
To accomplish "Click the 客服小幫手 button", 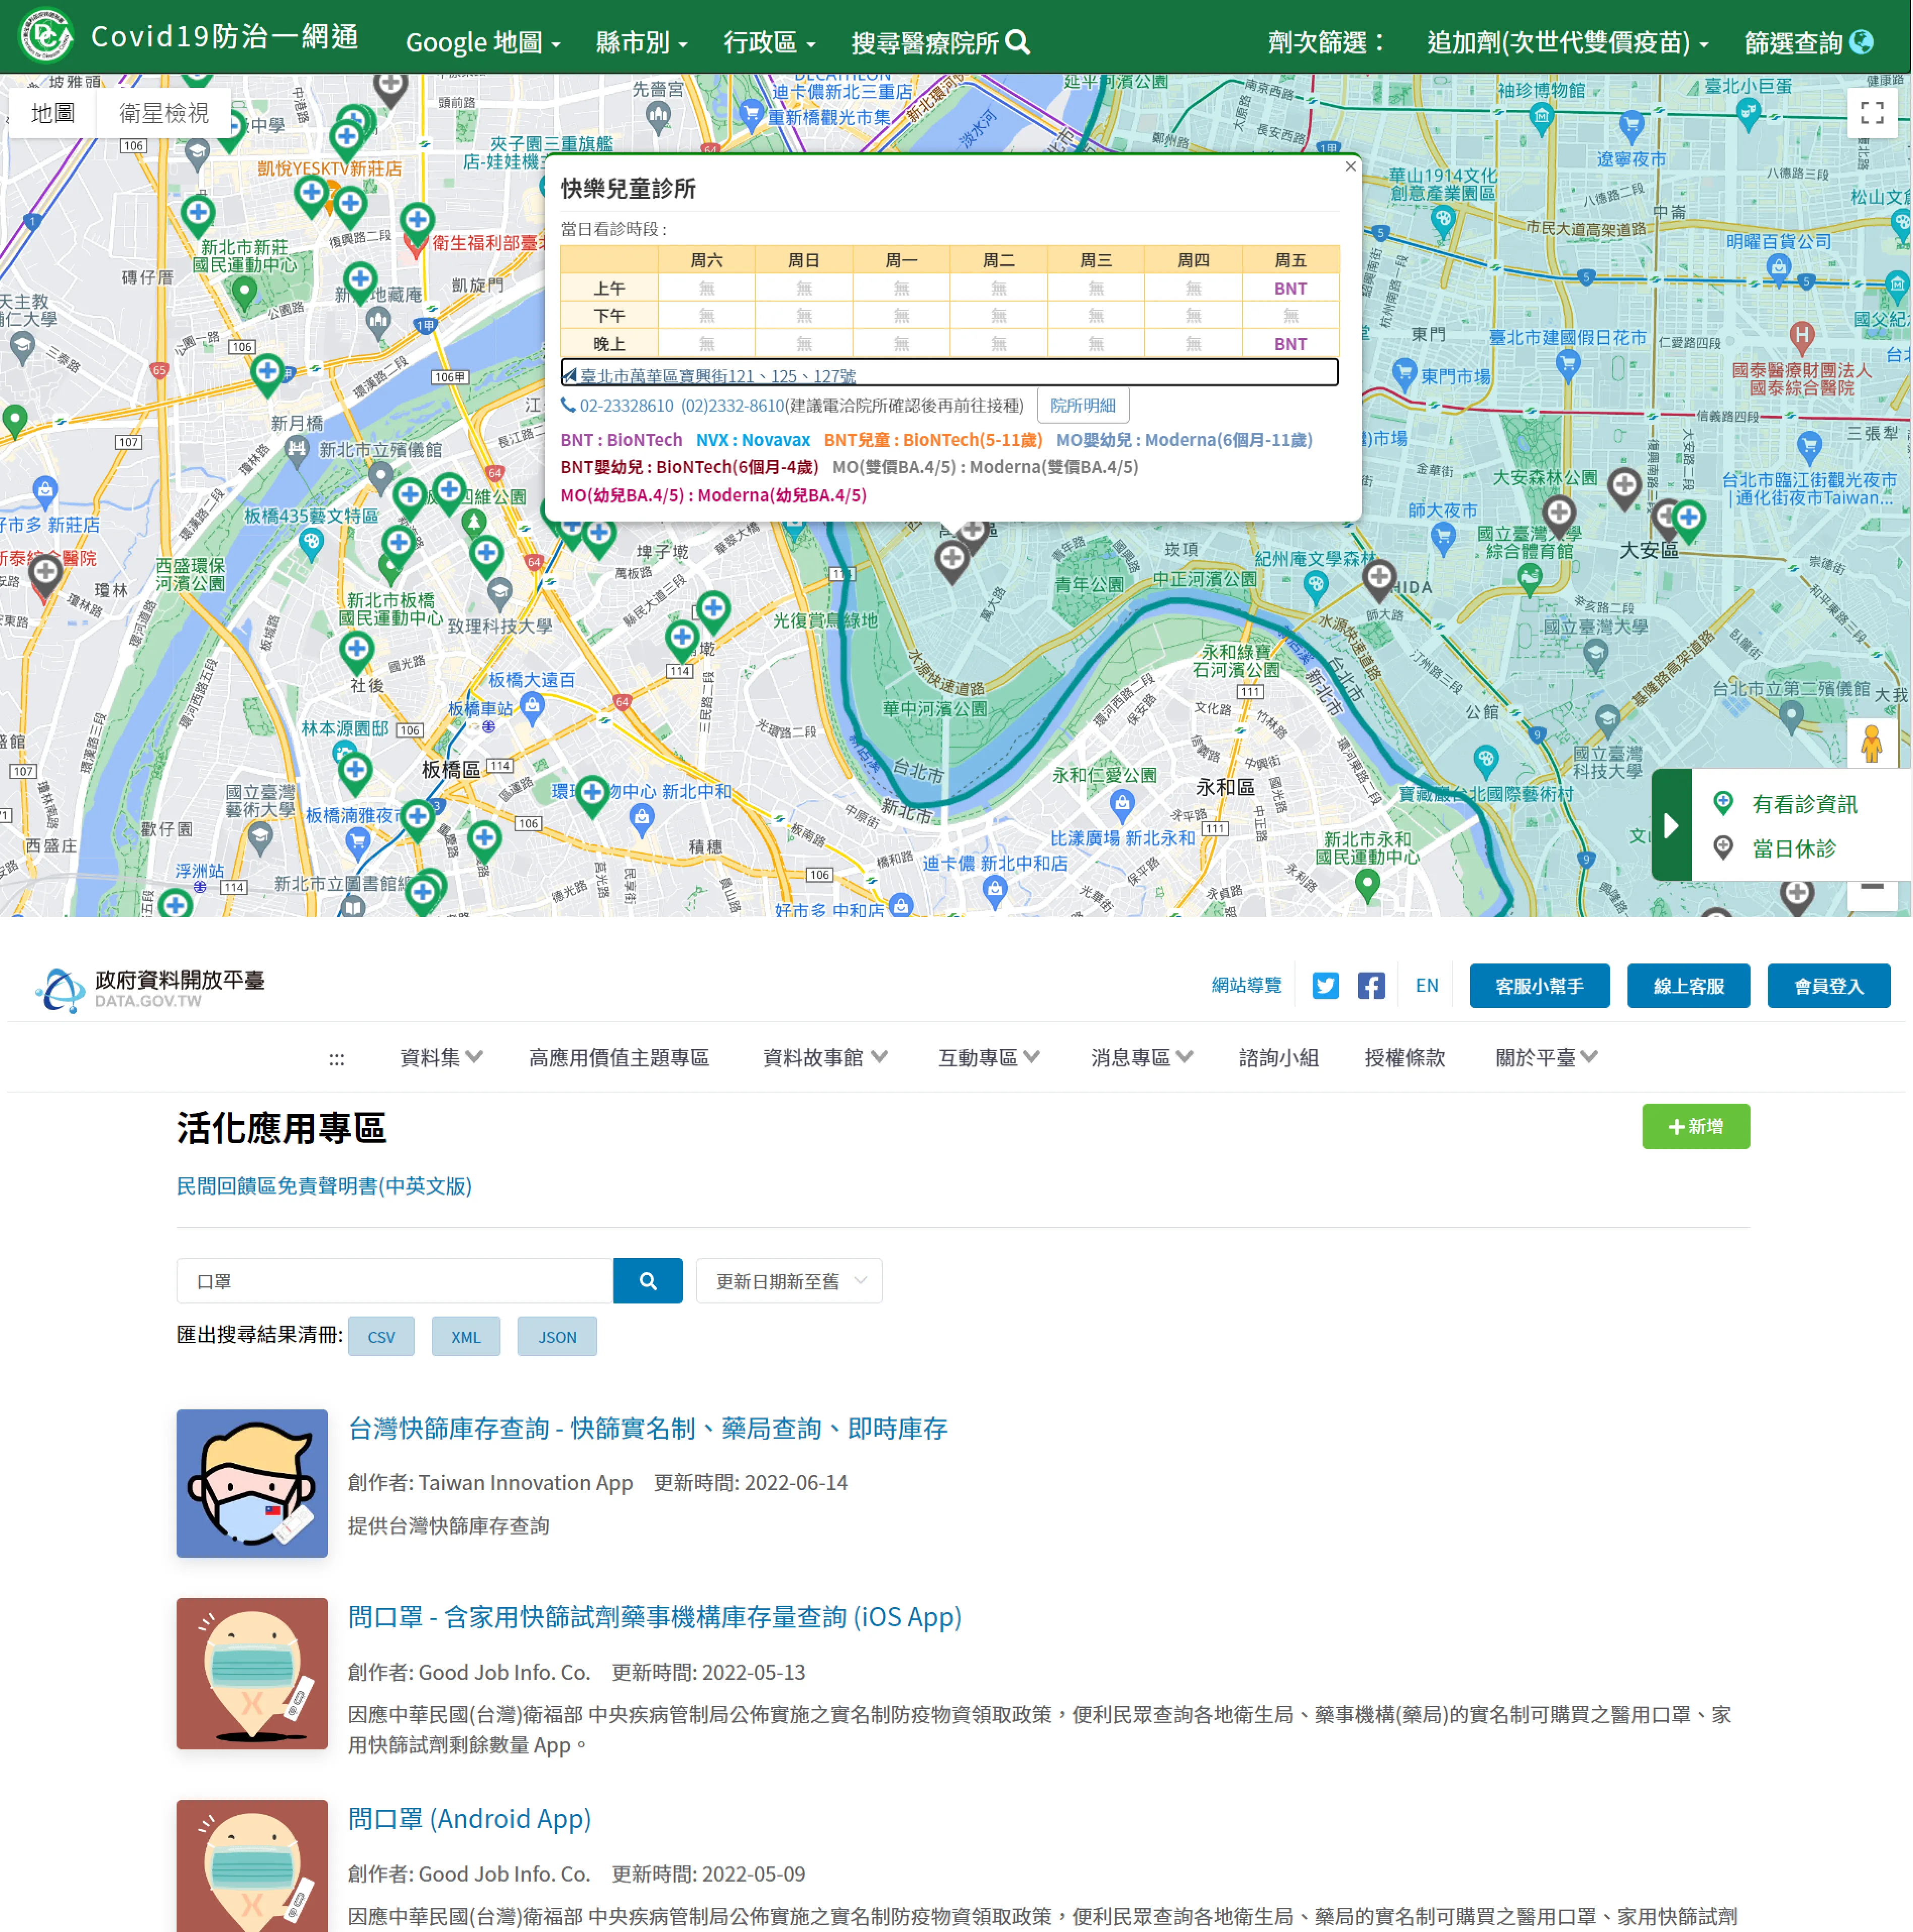I will [x=1539, y=985].
